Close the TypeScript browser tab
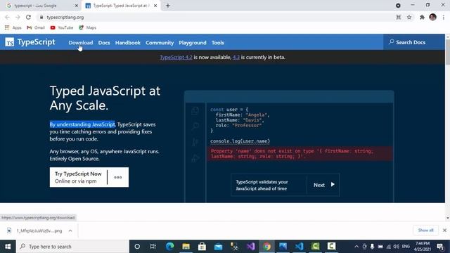 click(155, 6)
